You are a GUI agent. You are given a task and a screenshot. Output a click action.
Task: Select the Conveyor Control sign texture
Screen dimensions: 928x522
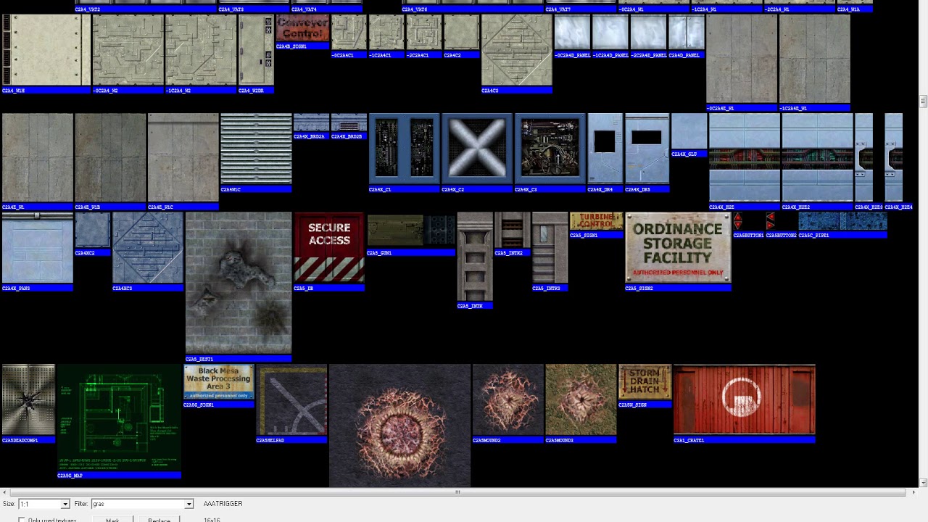[302, 28]
